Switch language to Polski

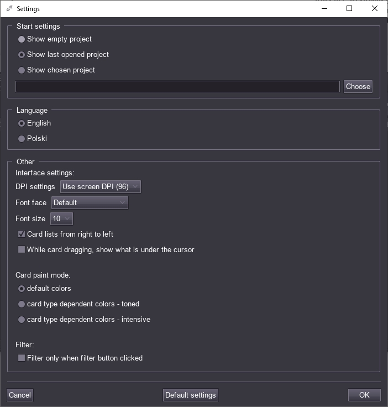(22, 139)
